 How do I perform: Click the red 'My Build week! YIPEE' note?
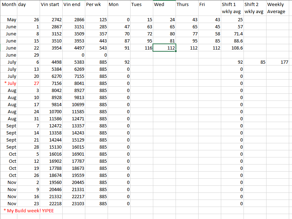point(29,211)
